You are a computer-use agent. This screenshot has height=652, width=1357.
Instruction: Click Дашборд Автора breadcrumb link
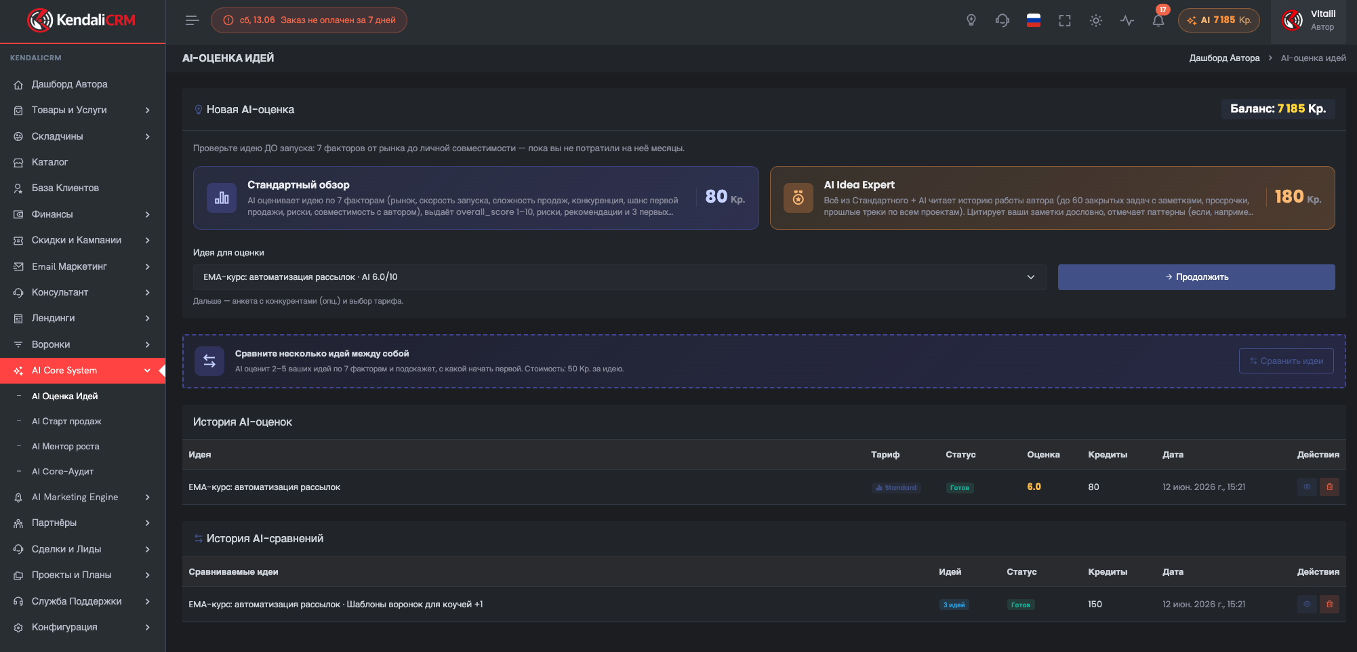coord(1224,58)
